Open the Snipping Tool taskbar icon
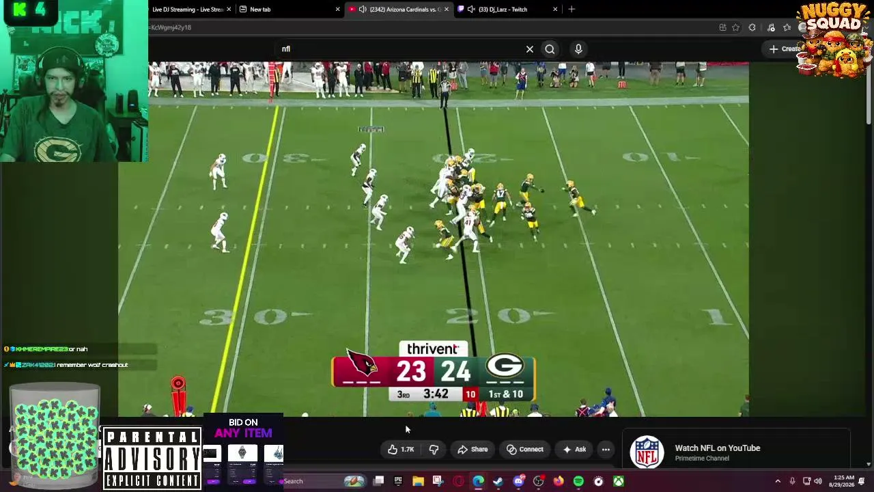Viewport: 874px width, 492px height. click(438, 481)
